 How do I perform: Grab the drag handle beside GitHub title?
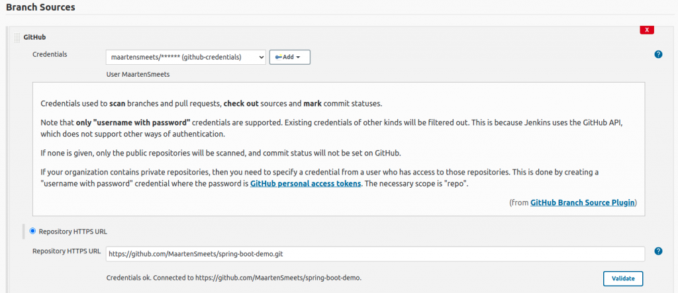tap(17, 38)
